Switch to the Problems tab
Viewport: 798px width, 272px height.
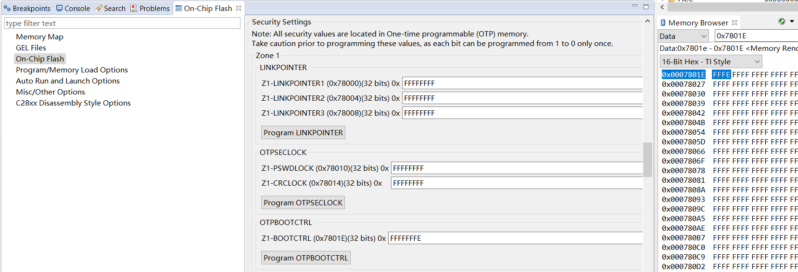point(150,8)
